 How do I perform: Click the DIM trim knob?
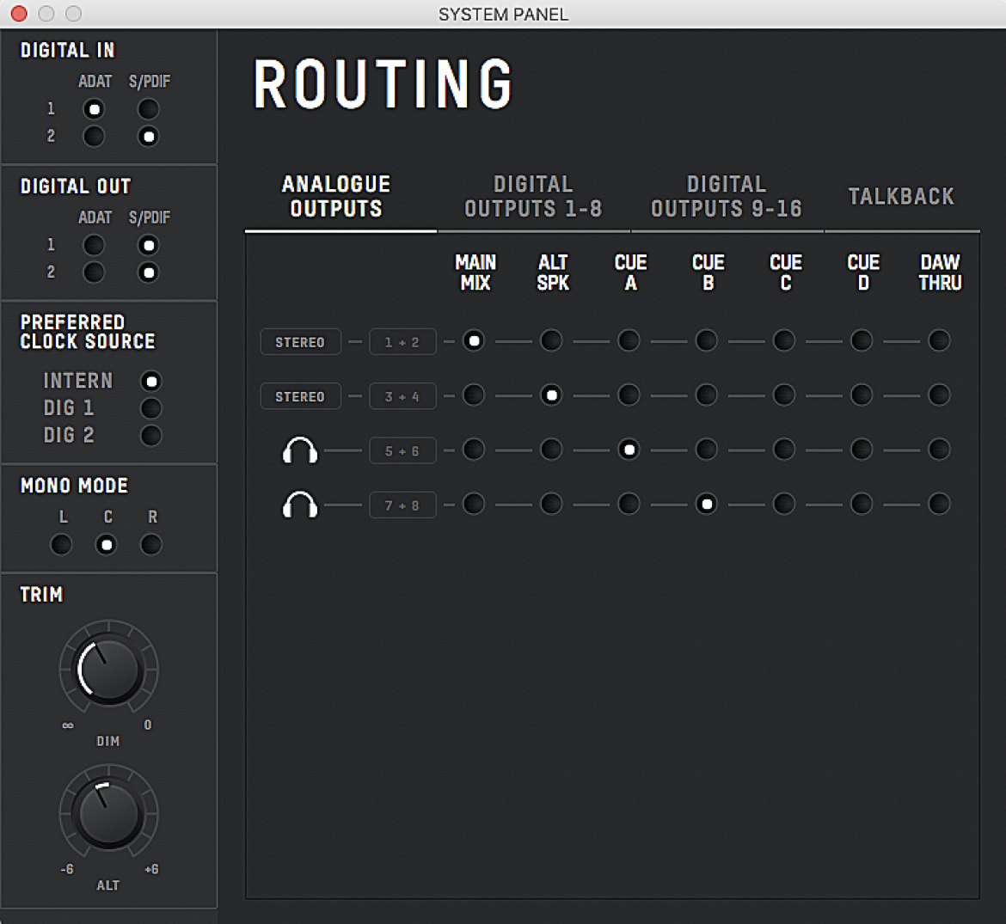[x=108, y=670]
